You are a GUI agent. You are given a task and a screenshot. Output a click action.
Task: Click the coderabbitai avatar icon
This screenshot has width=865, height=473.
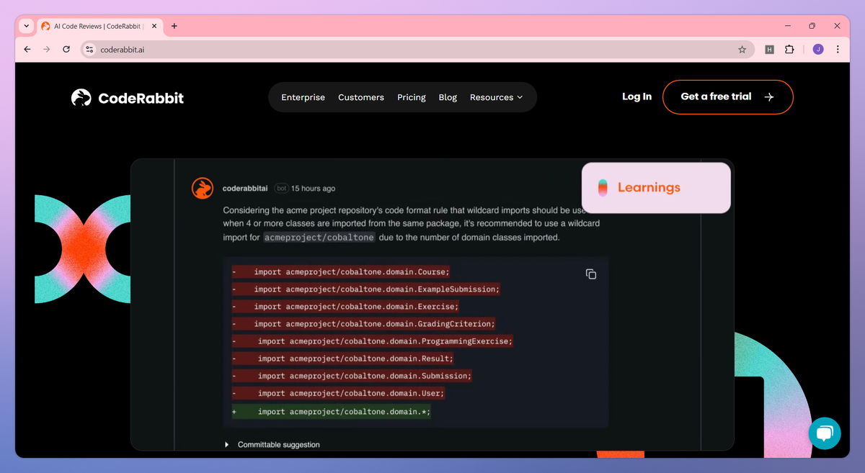[x=203, y=188]
